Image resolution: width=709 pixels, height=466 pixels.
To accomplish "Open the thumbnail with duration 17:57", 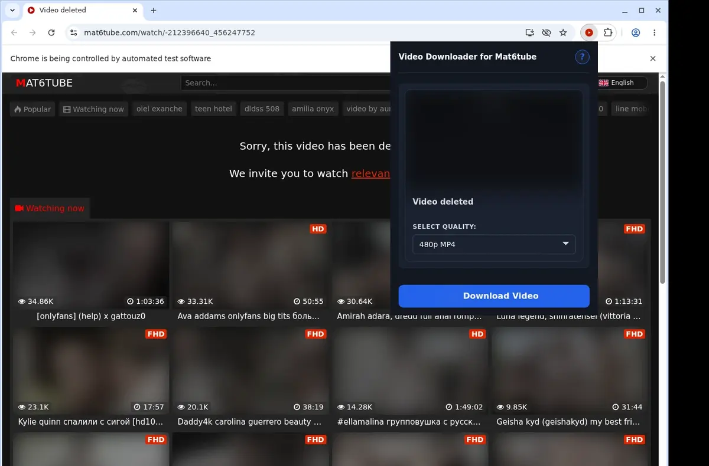I will click(91, 370).
